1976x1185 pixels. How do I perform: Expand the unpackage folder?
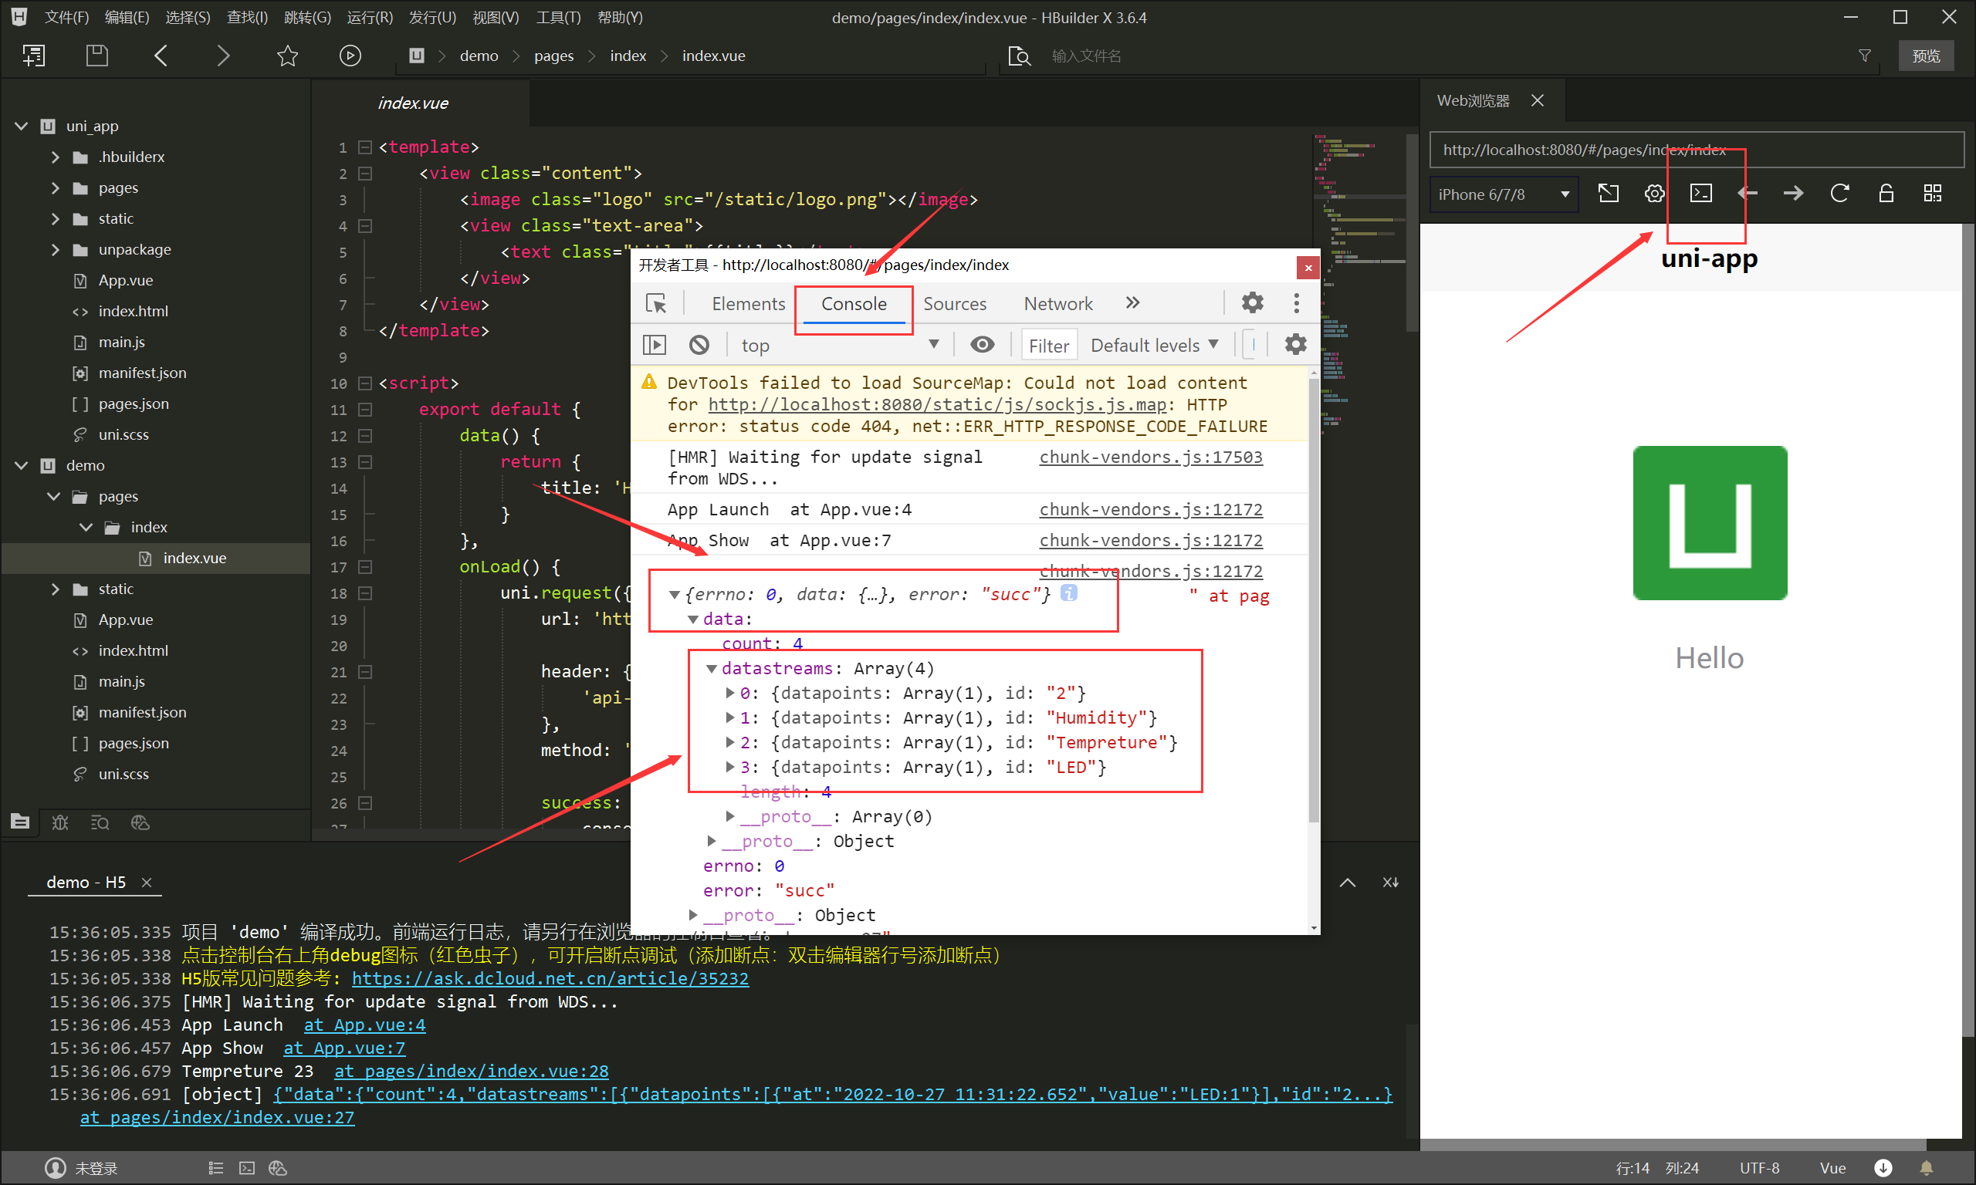click(55, 249)
